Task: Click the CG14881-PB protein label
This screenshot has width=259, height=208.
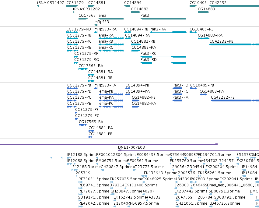Action: coord(100,134)
